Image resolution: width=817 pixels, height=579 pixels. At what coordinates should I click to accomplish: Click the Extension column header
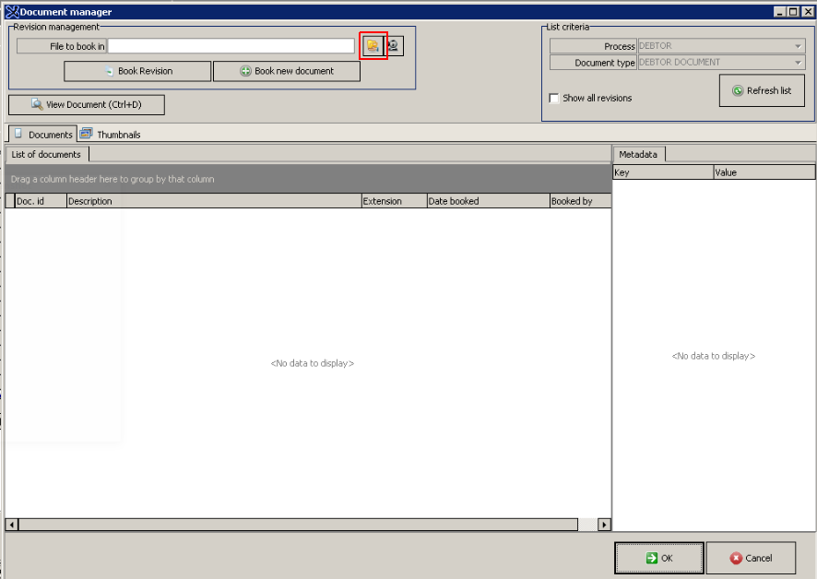(395, 201)
